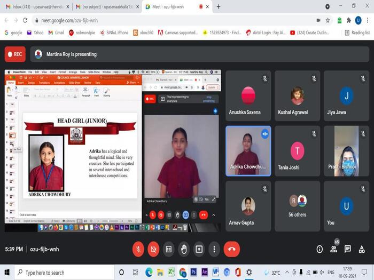Bookmark this page with the star icon
Screen dimensions: 374x280
point(328,20)
